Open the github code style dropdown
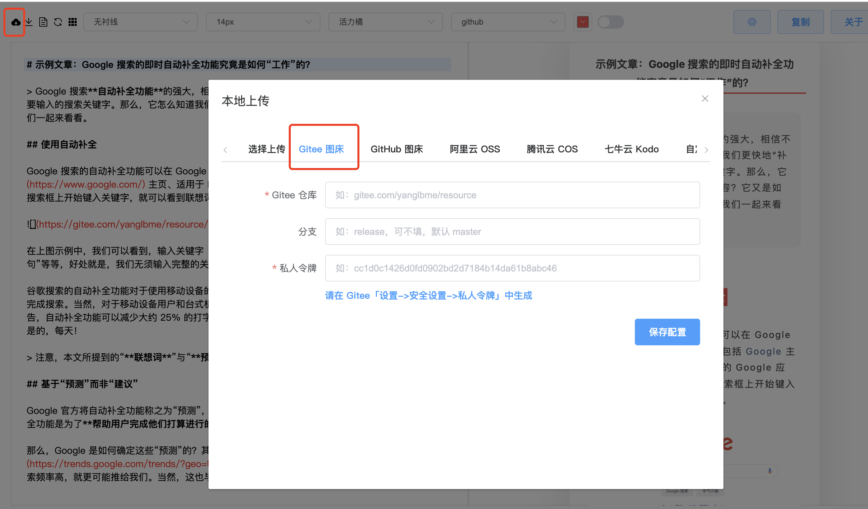Image resolution: width=868 pixels, height=509 pixels. click(508, 22)
